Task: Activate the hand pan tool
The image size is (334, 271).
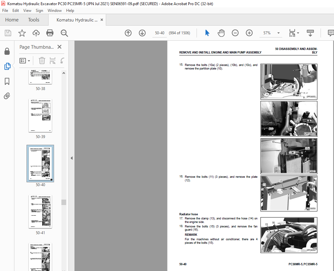Action: (221, 33)
